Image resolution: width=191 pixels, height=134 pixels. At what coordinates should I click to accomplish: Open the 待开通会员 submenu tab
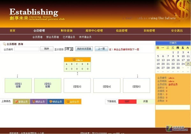[x=85, y=37]
